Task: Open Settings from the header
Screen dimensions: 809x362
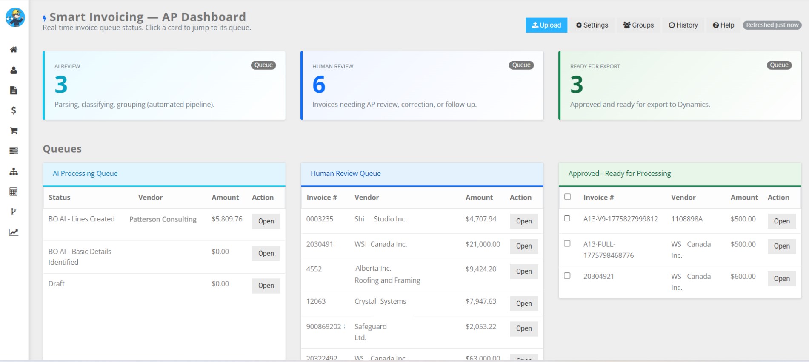Action: click(x=592, y=25)
